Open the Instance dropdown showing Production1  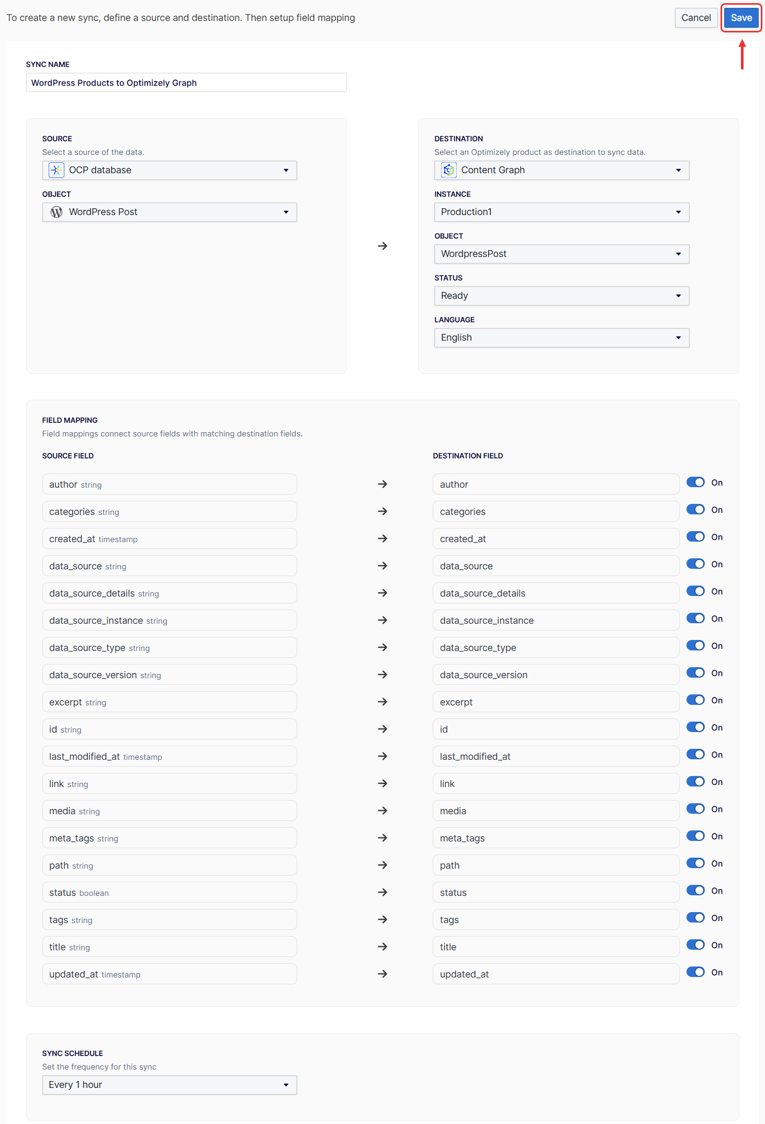[x=561, y=212]
